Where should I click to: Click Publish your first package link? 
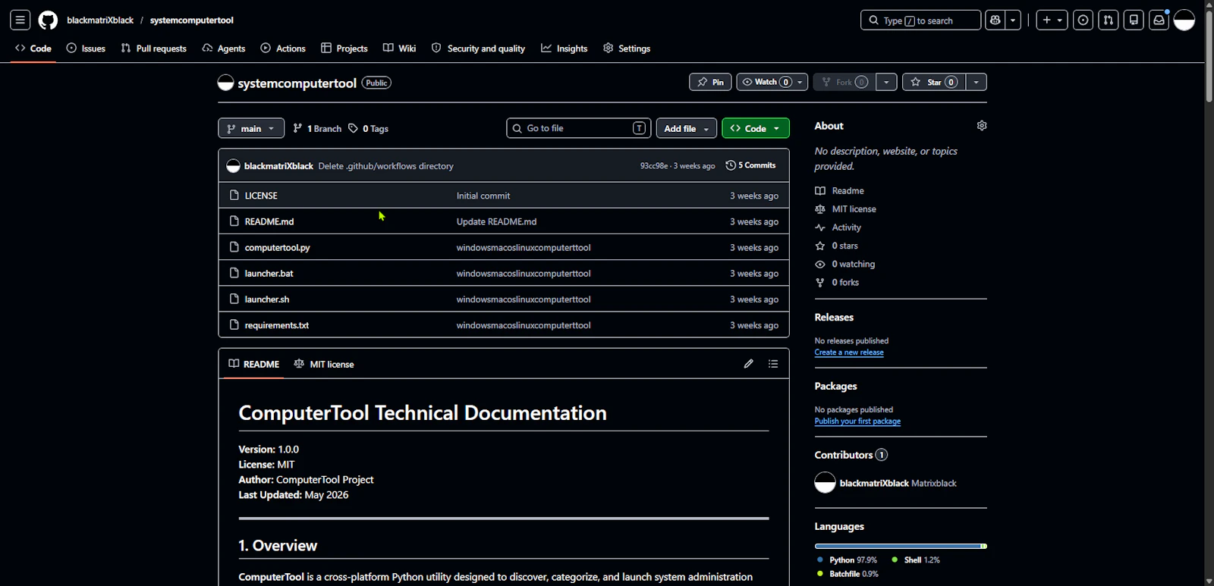pos(857,421)
